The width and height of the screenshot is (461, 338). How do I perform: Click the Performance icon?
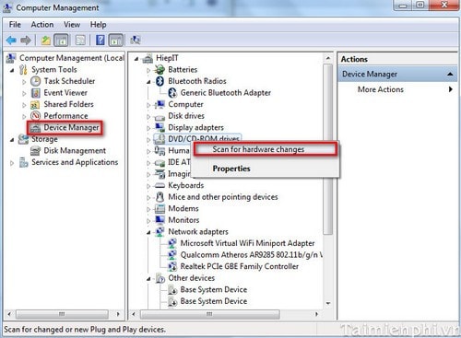(x=36, y=116)
